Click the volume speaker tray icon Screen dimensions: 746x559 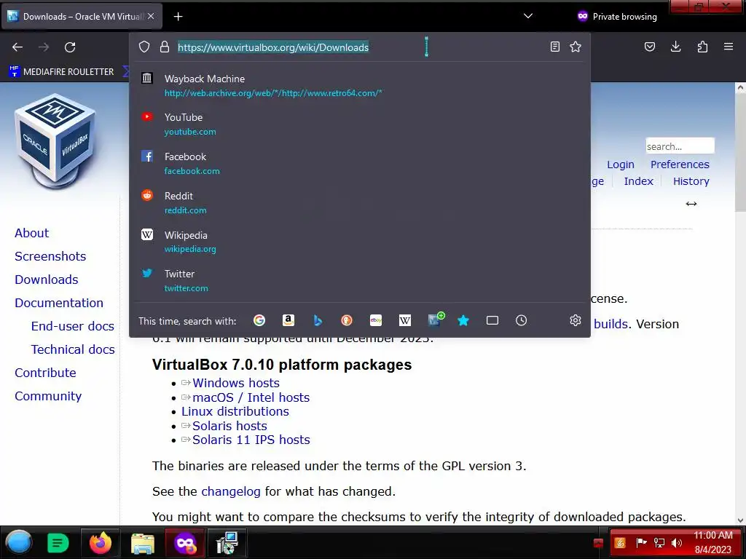pyautogui.click(x=677, y=542)
